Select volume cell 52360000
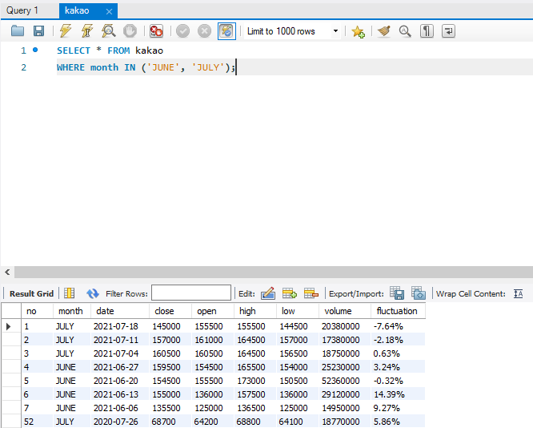The width and height of the screenshot is (533, 428). click(x=345, y=381)
